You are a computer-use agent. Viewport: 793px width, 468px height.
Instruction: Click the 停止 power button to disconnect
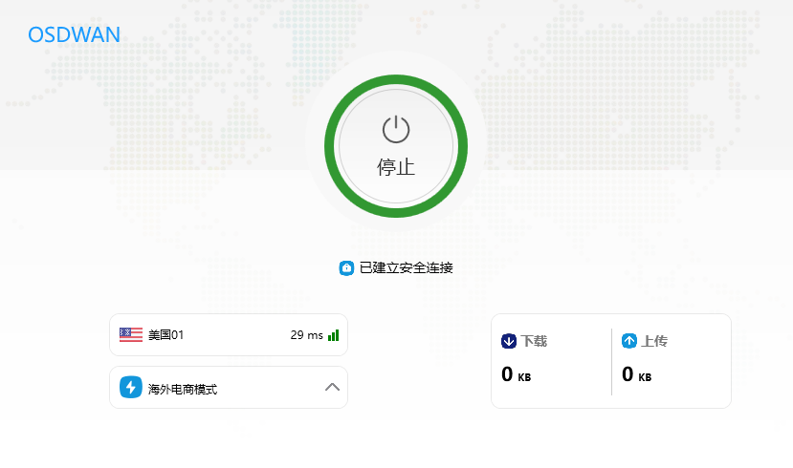[396, 146]
